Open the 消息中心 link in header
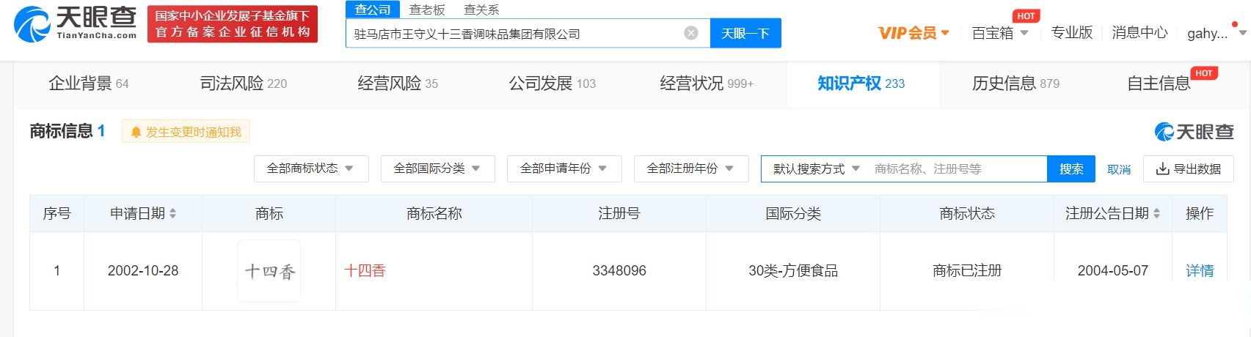The width and height of the screenshot is (1251, 337). coord(1139,33)
